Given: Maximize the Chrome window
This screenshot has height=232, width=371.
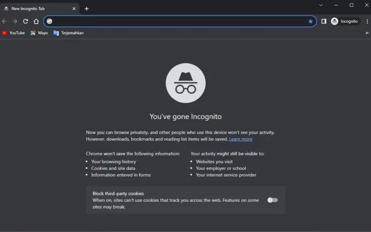Looking at the screenshot, I should point(352,5).
